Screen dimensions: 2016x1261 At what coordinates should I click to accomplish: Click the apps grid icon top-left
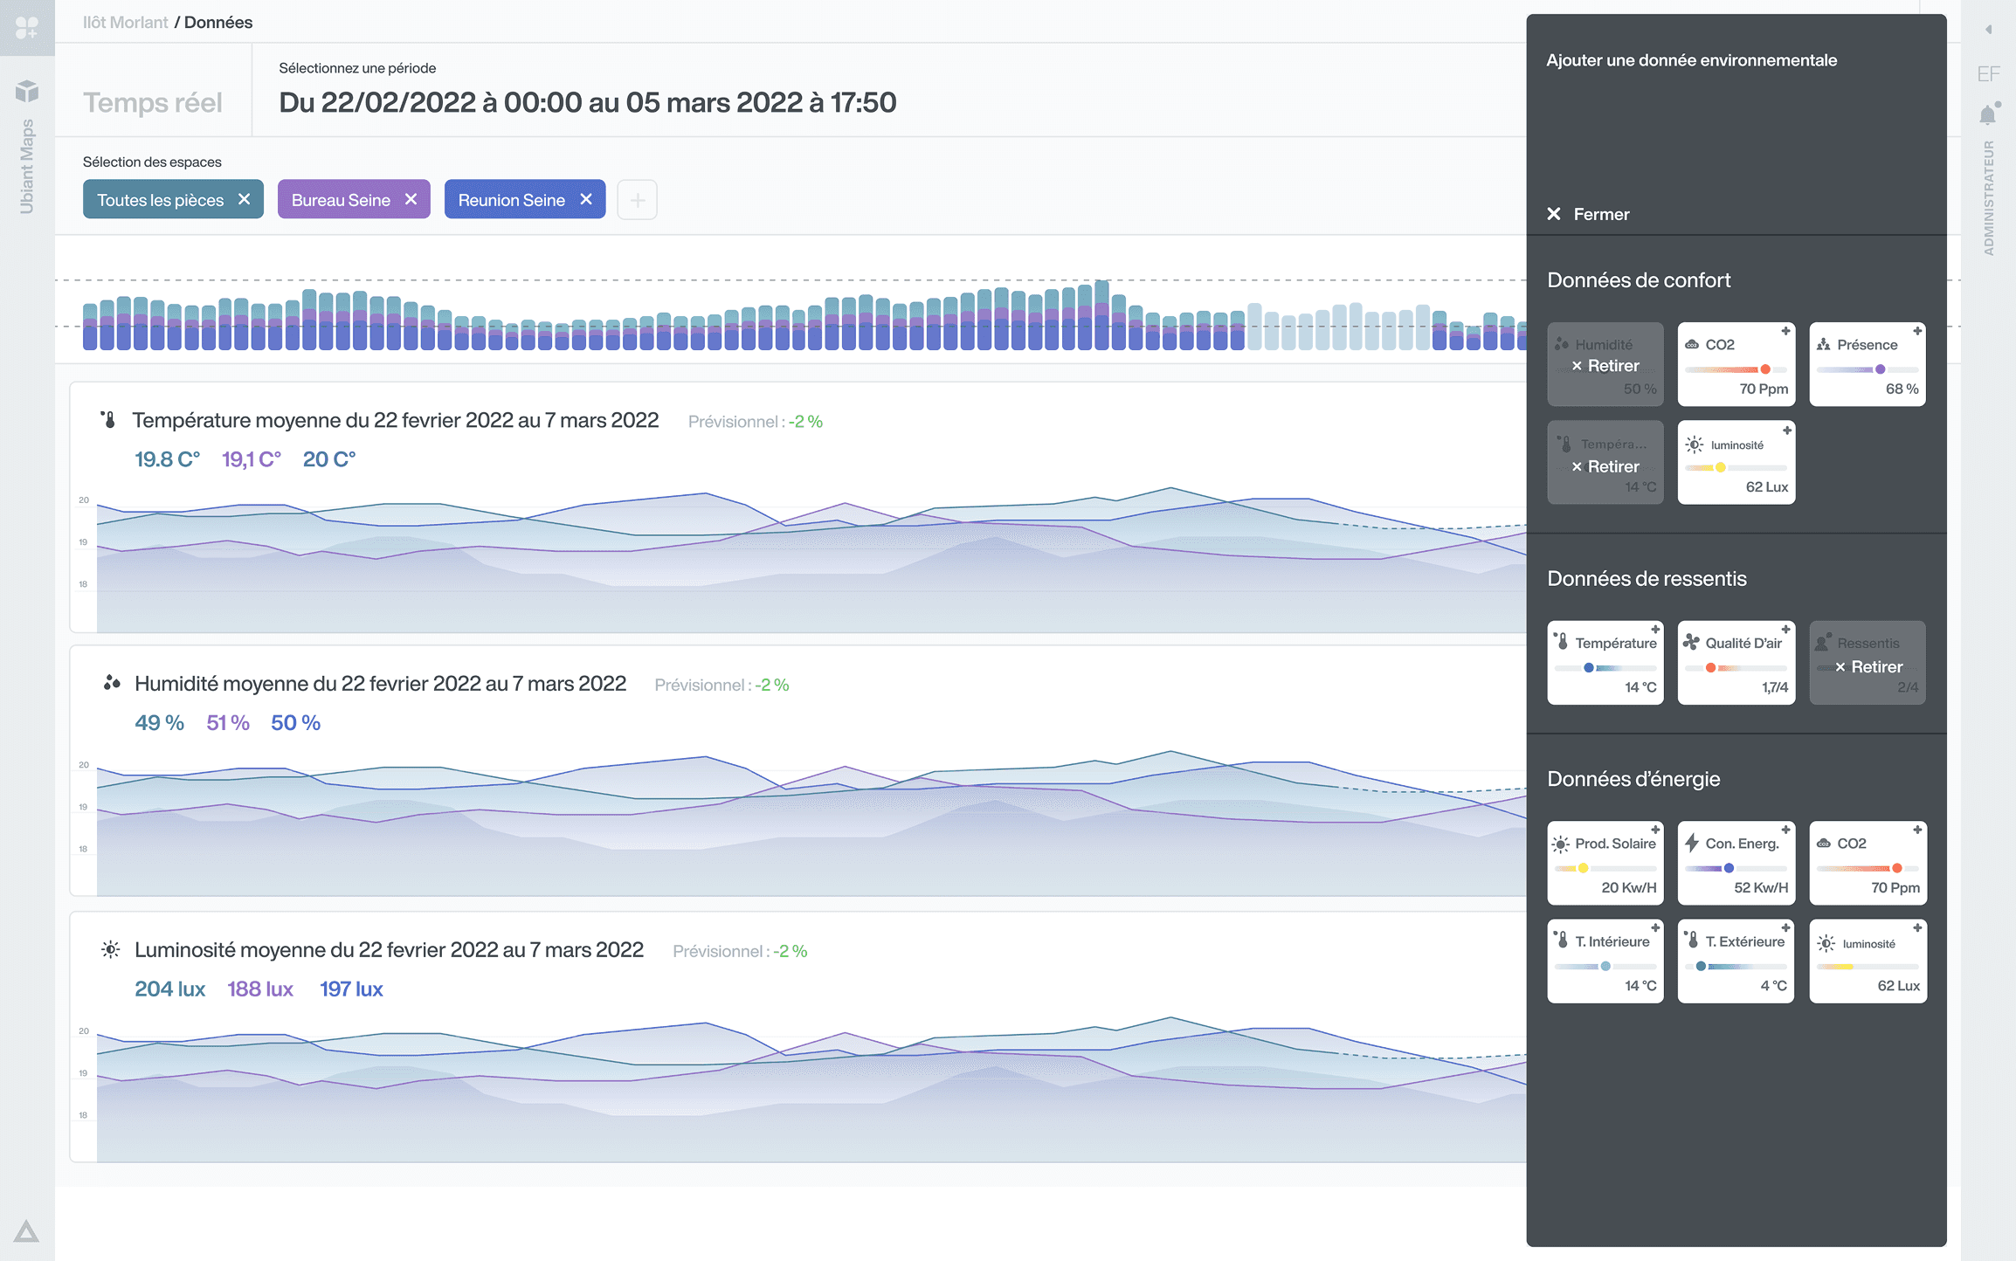27,28
